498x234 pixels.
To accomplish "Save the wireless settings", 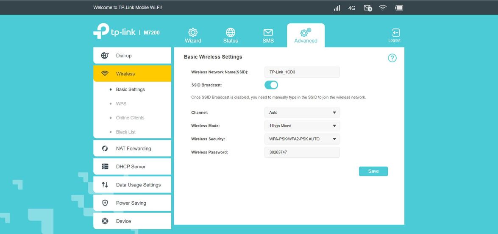I will [x=373, y=171].
